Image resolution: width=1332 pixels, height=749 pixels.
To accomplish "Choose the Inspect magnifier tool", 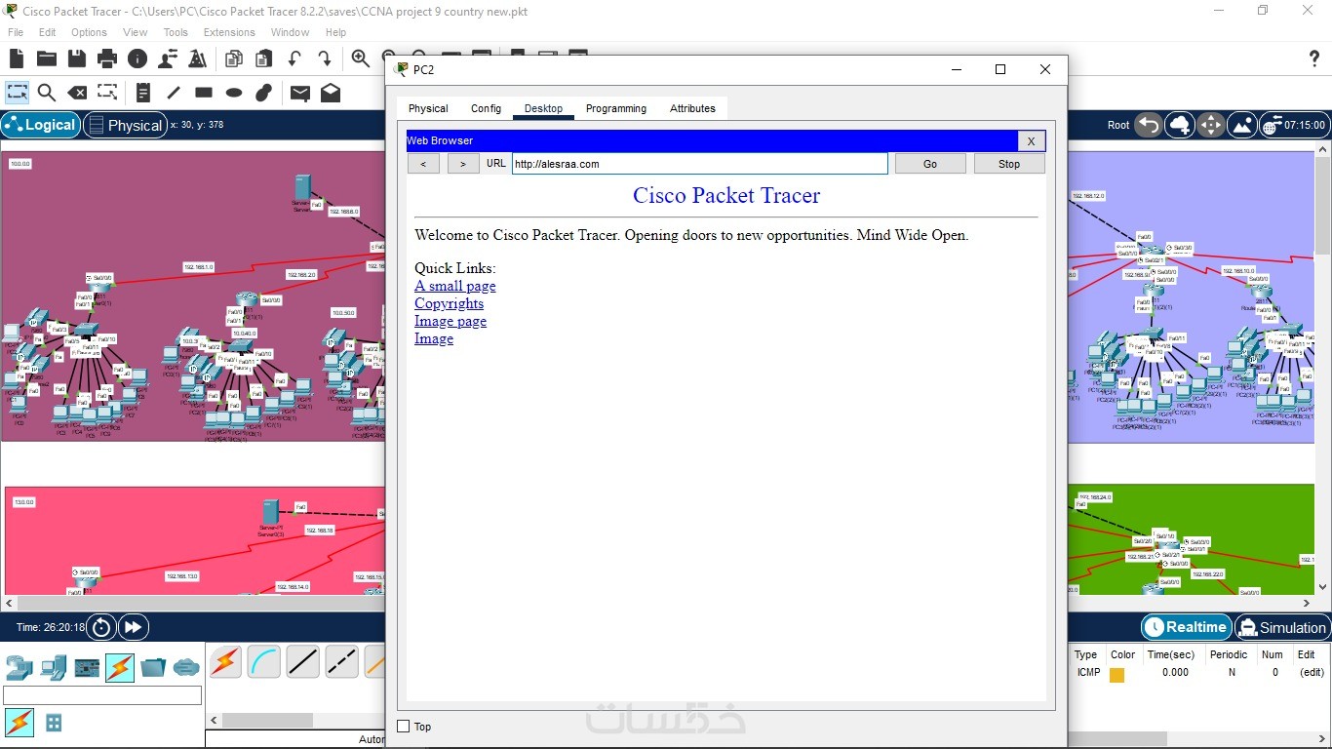I will pos(47,93).
